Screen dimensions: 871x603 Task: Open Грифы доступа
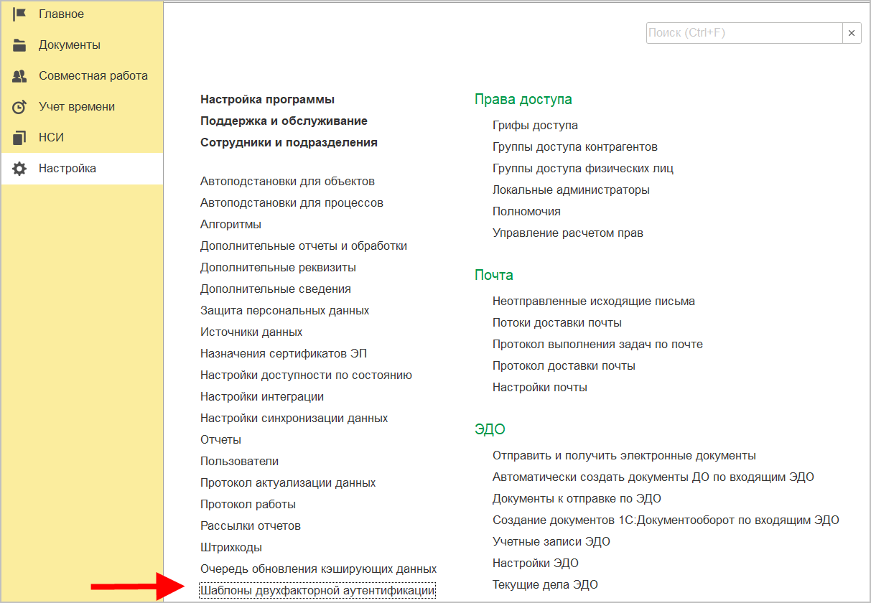pos(535,125)
